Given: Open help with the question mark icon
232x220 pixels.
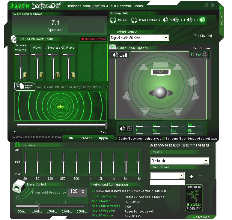Looking at the screenshot, I should pyautogui.click(x=206, y=5).
